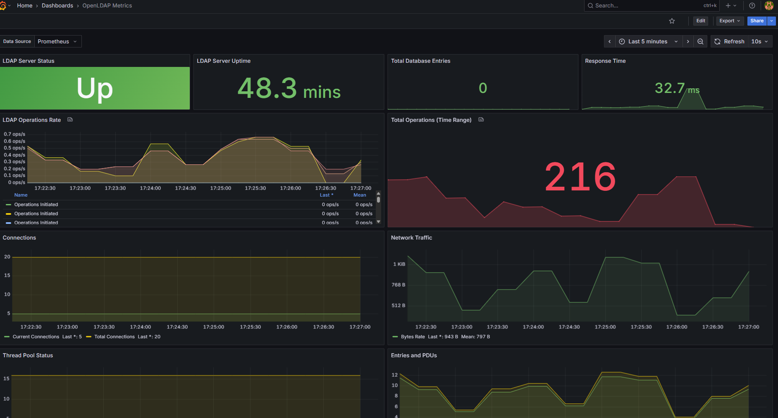Screen dimensions: 778x418
Task: Open the user avatar profile menu
Action: 769,6
